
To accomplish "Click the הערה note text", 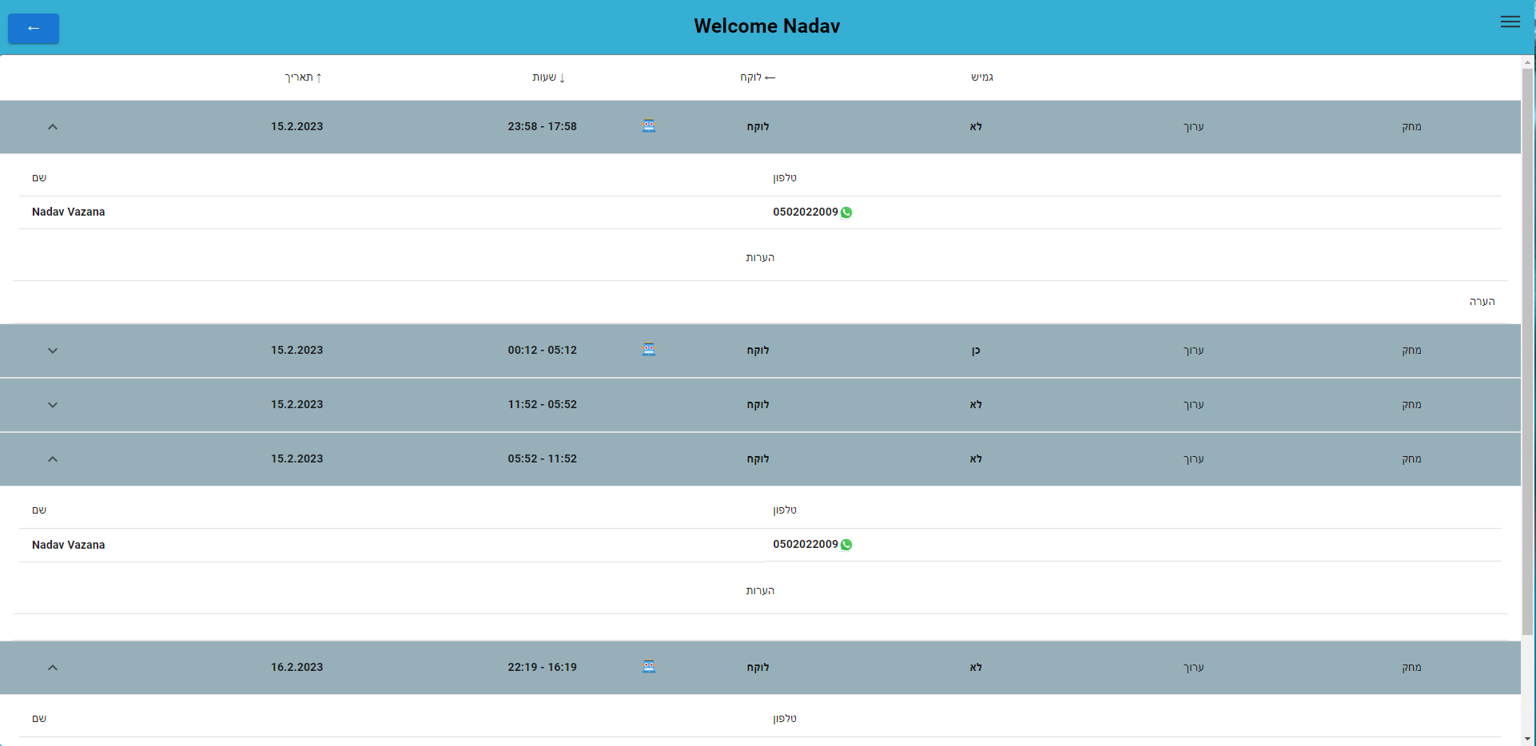I will tap(1482, 301).
